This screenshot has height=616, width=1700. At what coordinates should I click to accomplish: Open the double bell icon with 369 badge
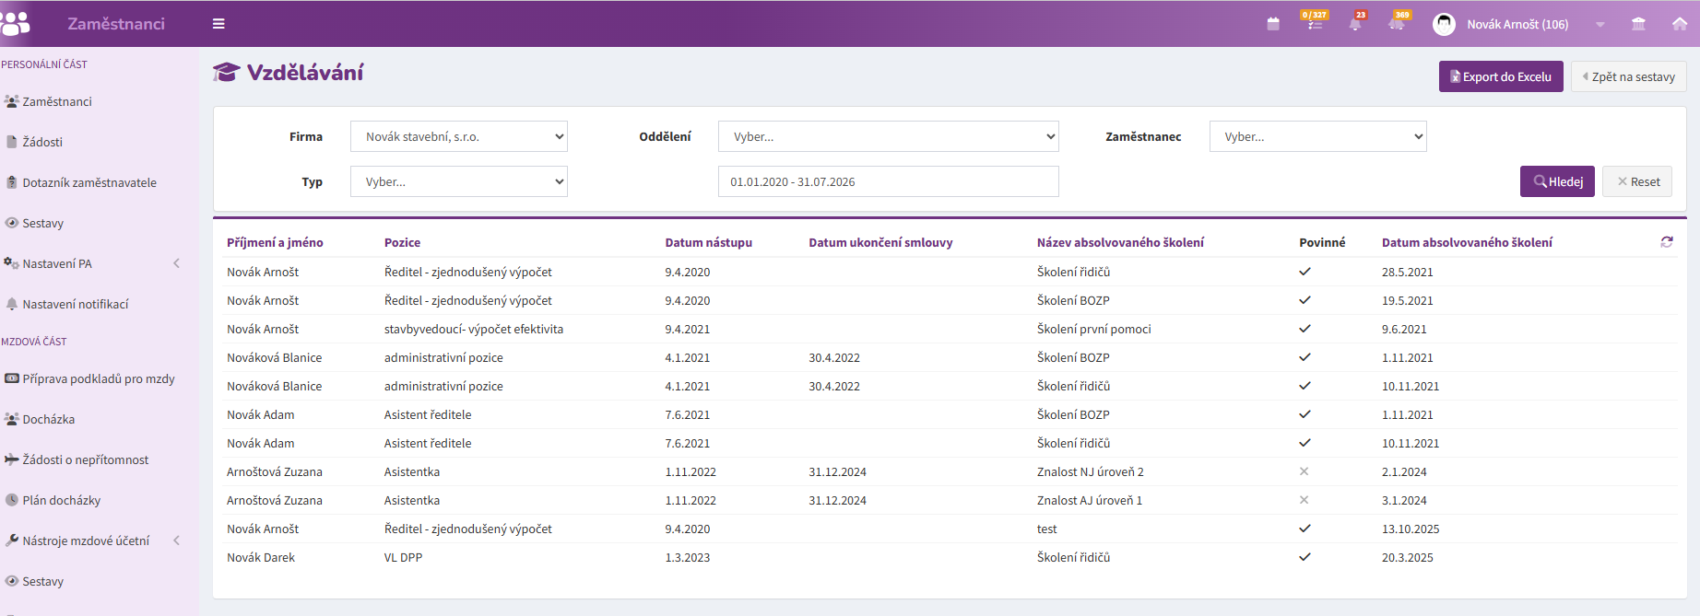tap(1398, 22)
